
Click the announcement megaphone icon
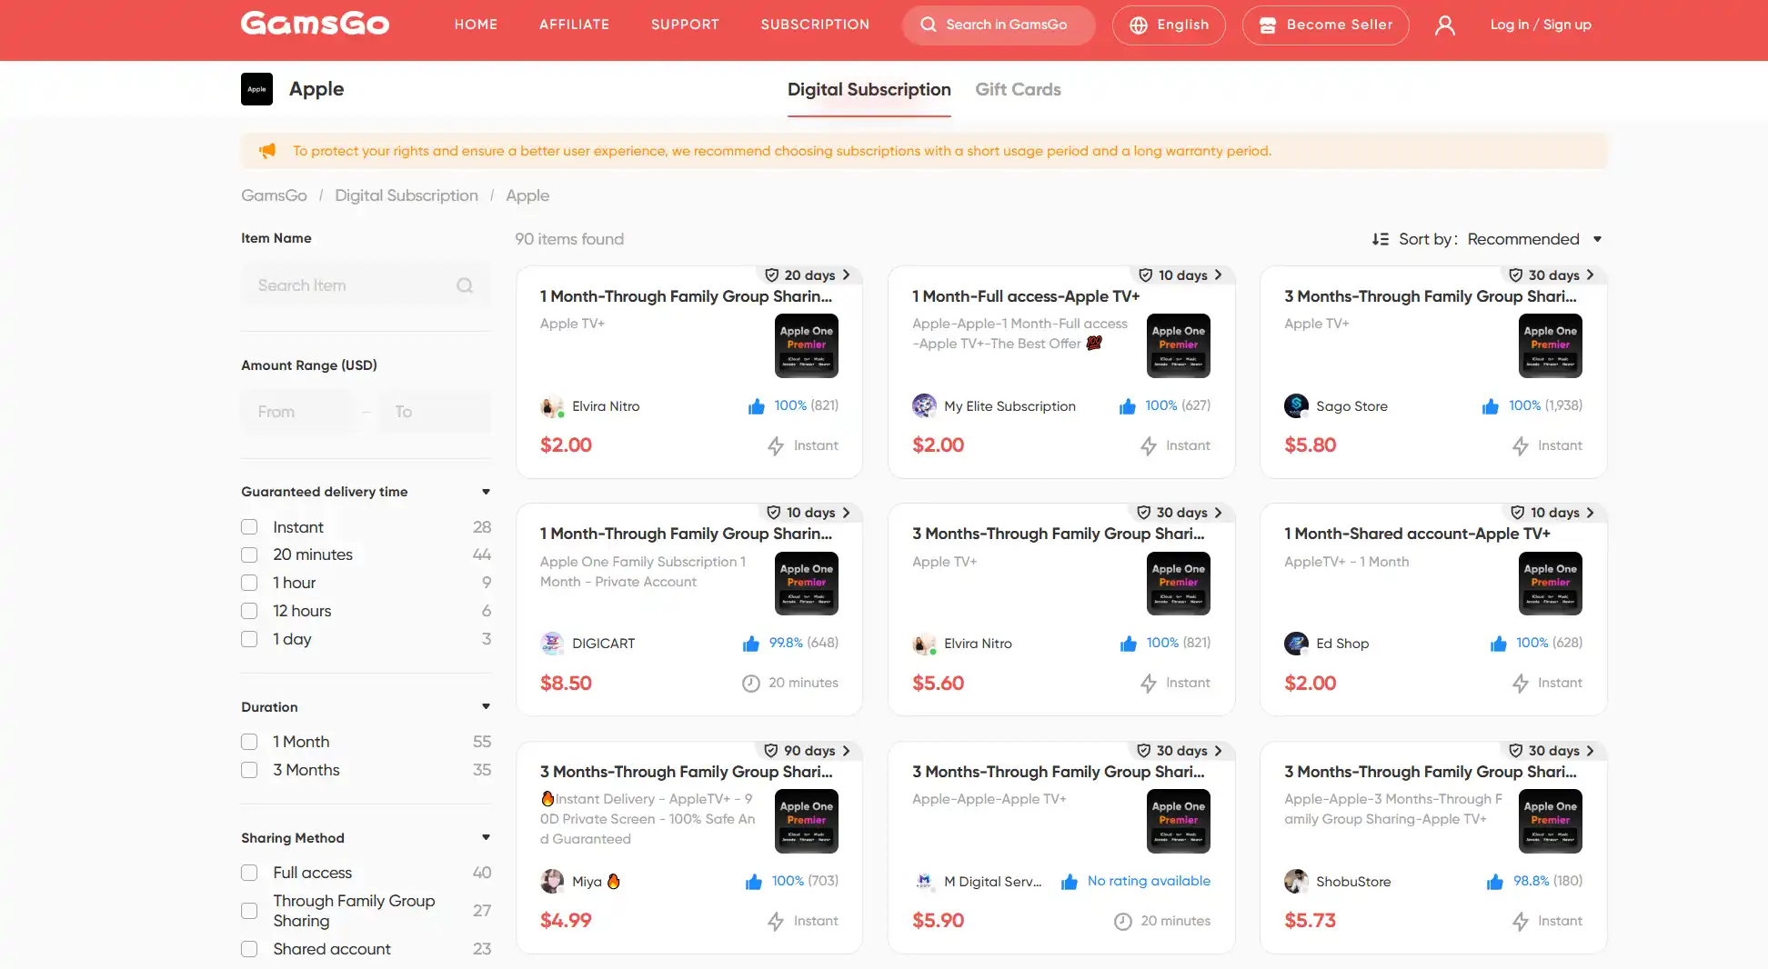(266, 151)
